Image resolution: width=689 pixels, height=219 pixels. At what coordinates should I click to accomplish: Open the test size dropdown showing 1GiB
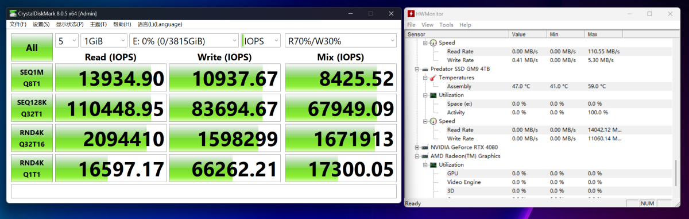pyautogui.click(x=104, y=41)
